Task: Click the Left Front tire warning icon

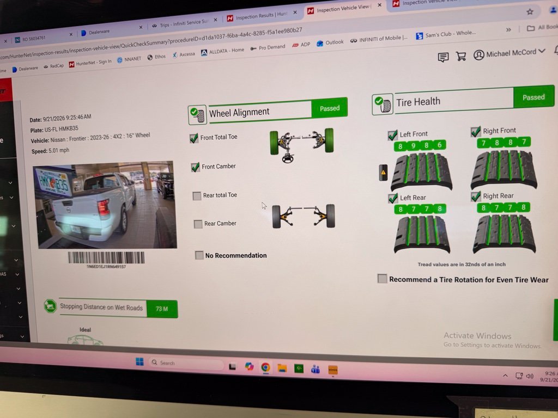Action: click(383, 173)
